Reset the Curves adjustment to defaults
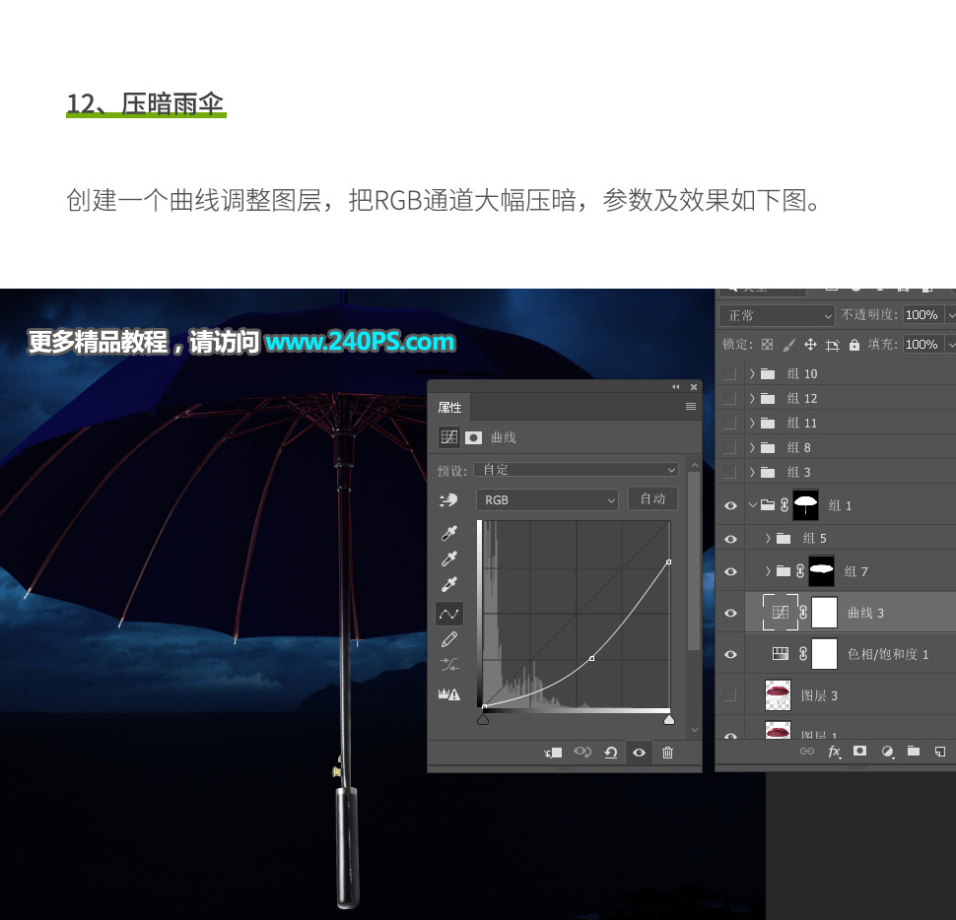 click(610, 753)
